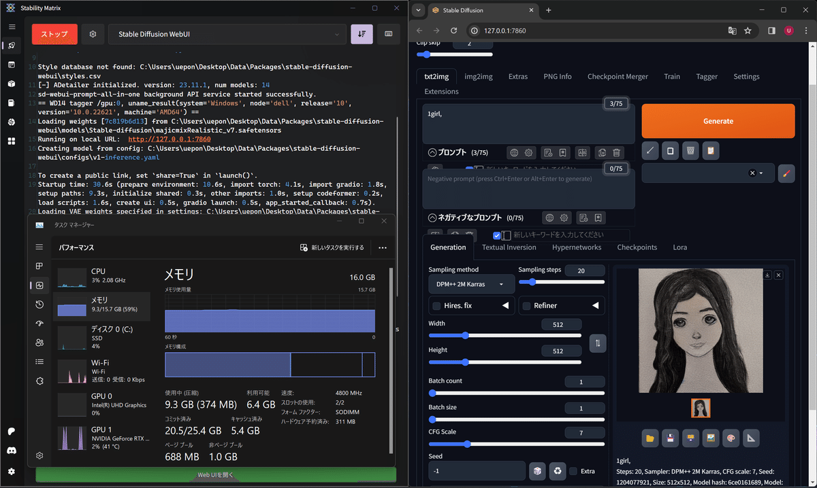Click the paintbrush edit styles icon
Image resolution: width=817 pixels, height=488 pixels.
786,173
